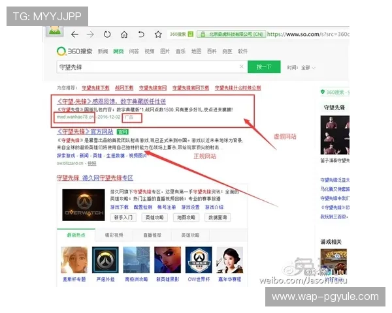The height and width of the screenshot is (313, 392).
Task: Open the 南极洲攻略 thumbnail
Action: (x=137, y=260)
